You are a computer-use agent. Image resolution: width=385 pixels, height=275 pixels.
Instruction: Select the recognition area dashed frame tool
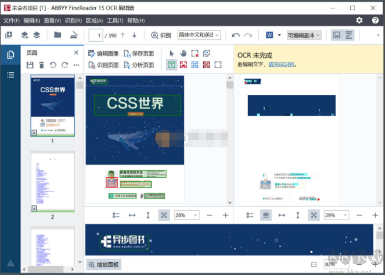[x=218, y=65]
